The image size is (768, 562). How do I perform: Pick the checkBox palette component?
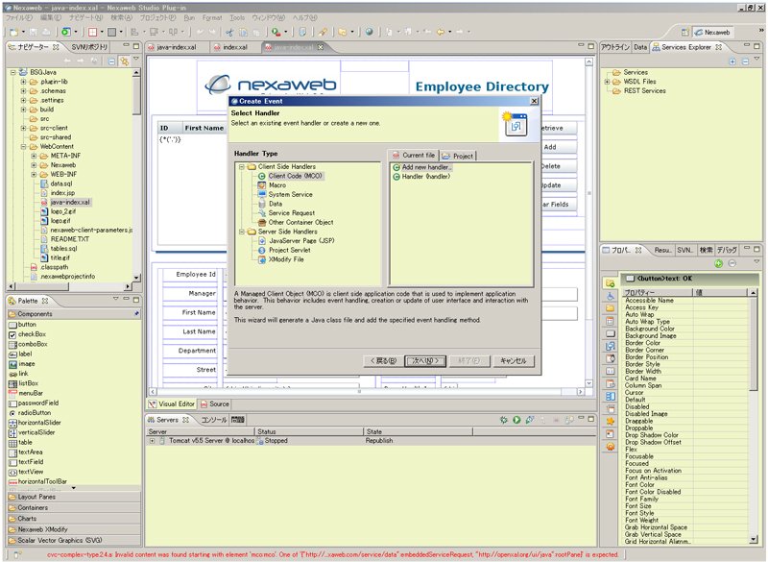click(28, 334)
